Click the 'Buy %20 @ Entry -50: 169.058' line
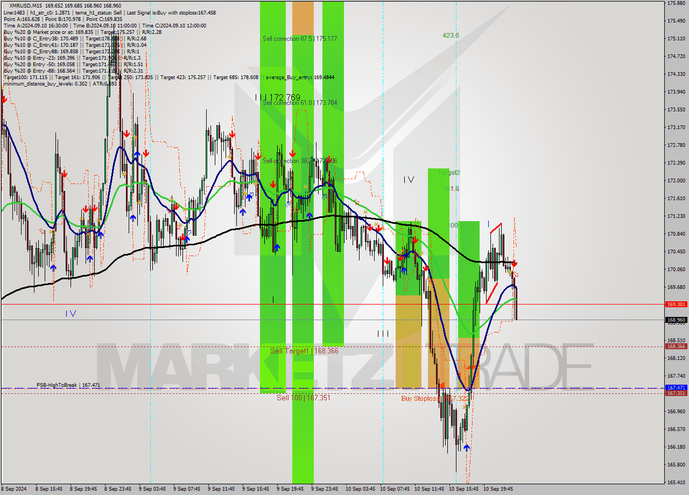Screen dimensions: 689x495 73,64
